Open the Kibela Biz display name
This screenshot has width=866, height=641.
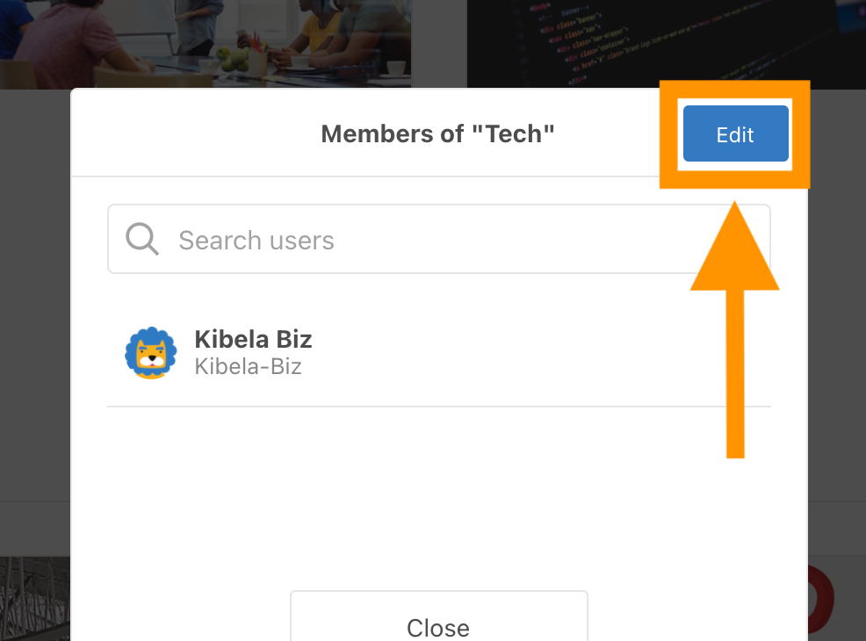253,339
